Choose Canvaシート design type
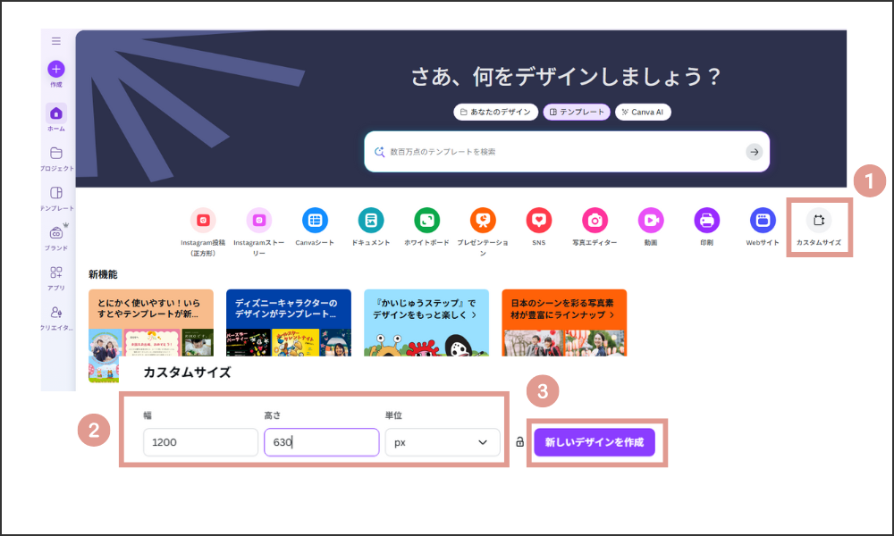 315,227
